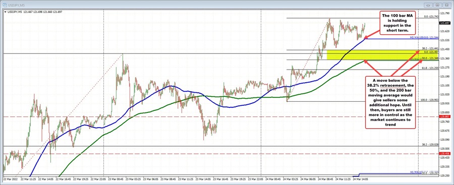Click price axis value 120.420
This screenshot has width=454, height=185.
[x=444, y=158]
